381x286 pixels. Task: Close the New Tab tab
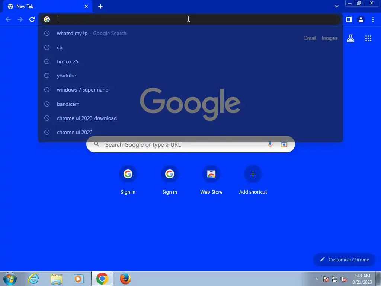click(86, 6)
